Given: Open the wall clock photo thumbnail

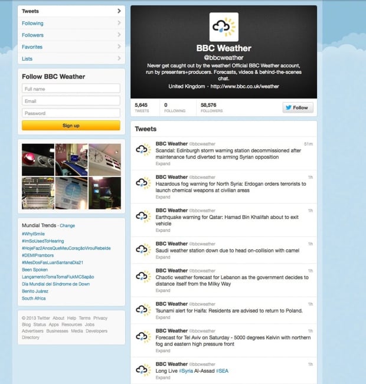Looking at the screenshot, I should click(104, 160).
